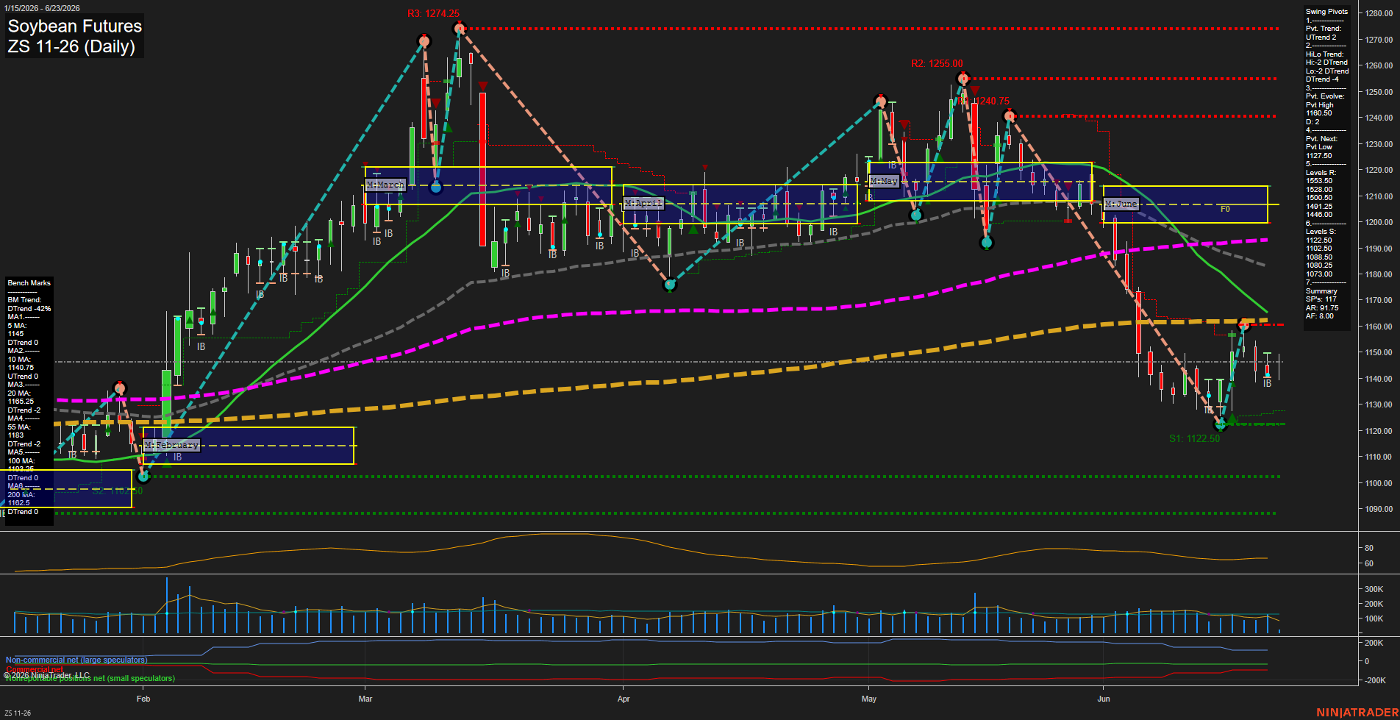1400x720 pixels.
Task: Click the teal pivot low marker in early April
Action: (x=669, y=284)
